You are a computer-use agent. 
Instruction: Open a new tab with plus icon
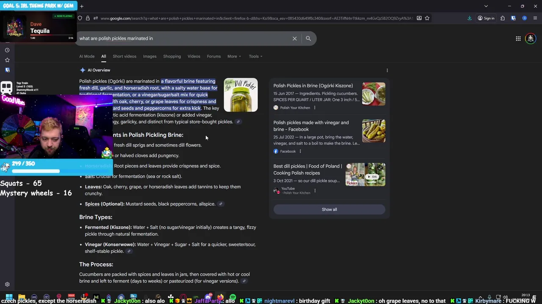[82, 6]
